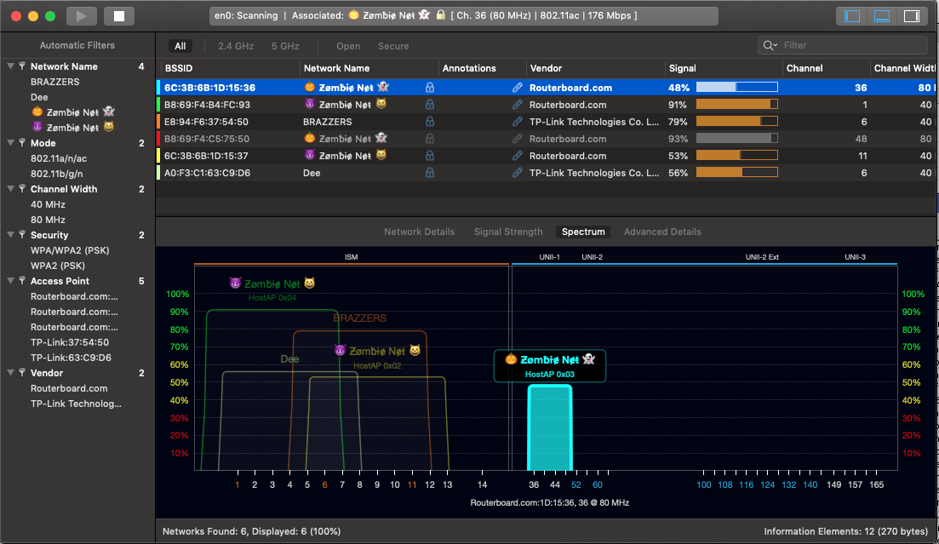
Task: Click the annotation pencil for 6C:3B:6B:1D:15:36
Action: (518, 88)
